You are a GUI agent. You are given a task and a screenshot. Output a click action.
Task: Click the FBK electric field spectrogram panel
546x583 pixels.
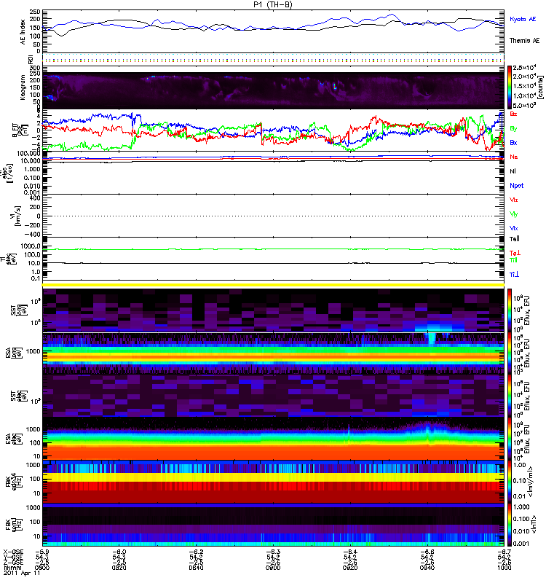[274, 481]
